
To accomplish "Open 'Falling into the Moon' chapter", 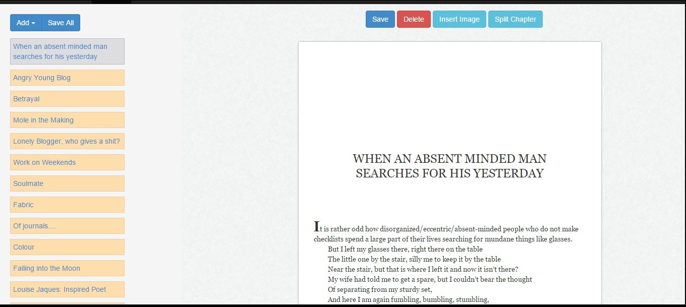I will (67, 268).
